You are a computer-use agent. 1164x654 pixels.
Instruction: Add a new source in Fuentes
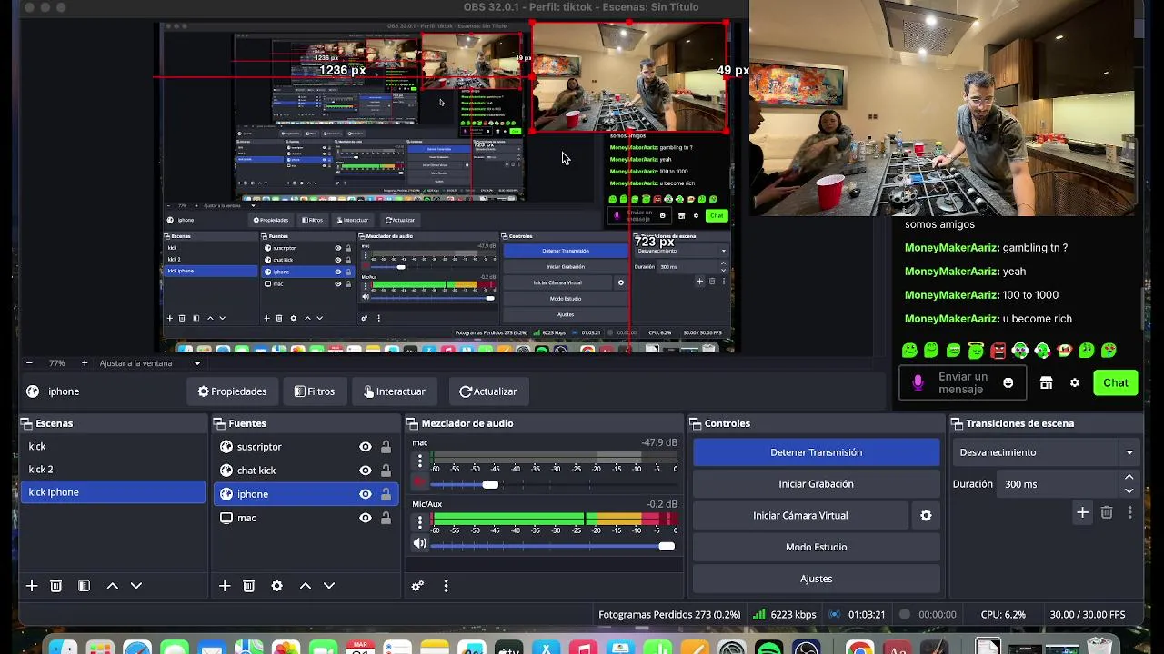tap(225, 586)
